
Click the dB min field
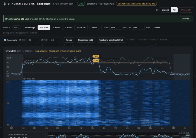tap(33, 40)
